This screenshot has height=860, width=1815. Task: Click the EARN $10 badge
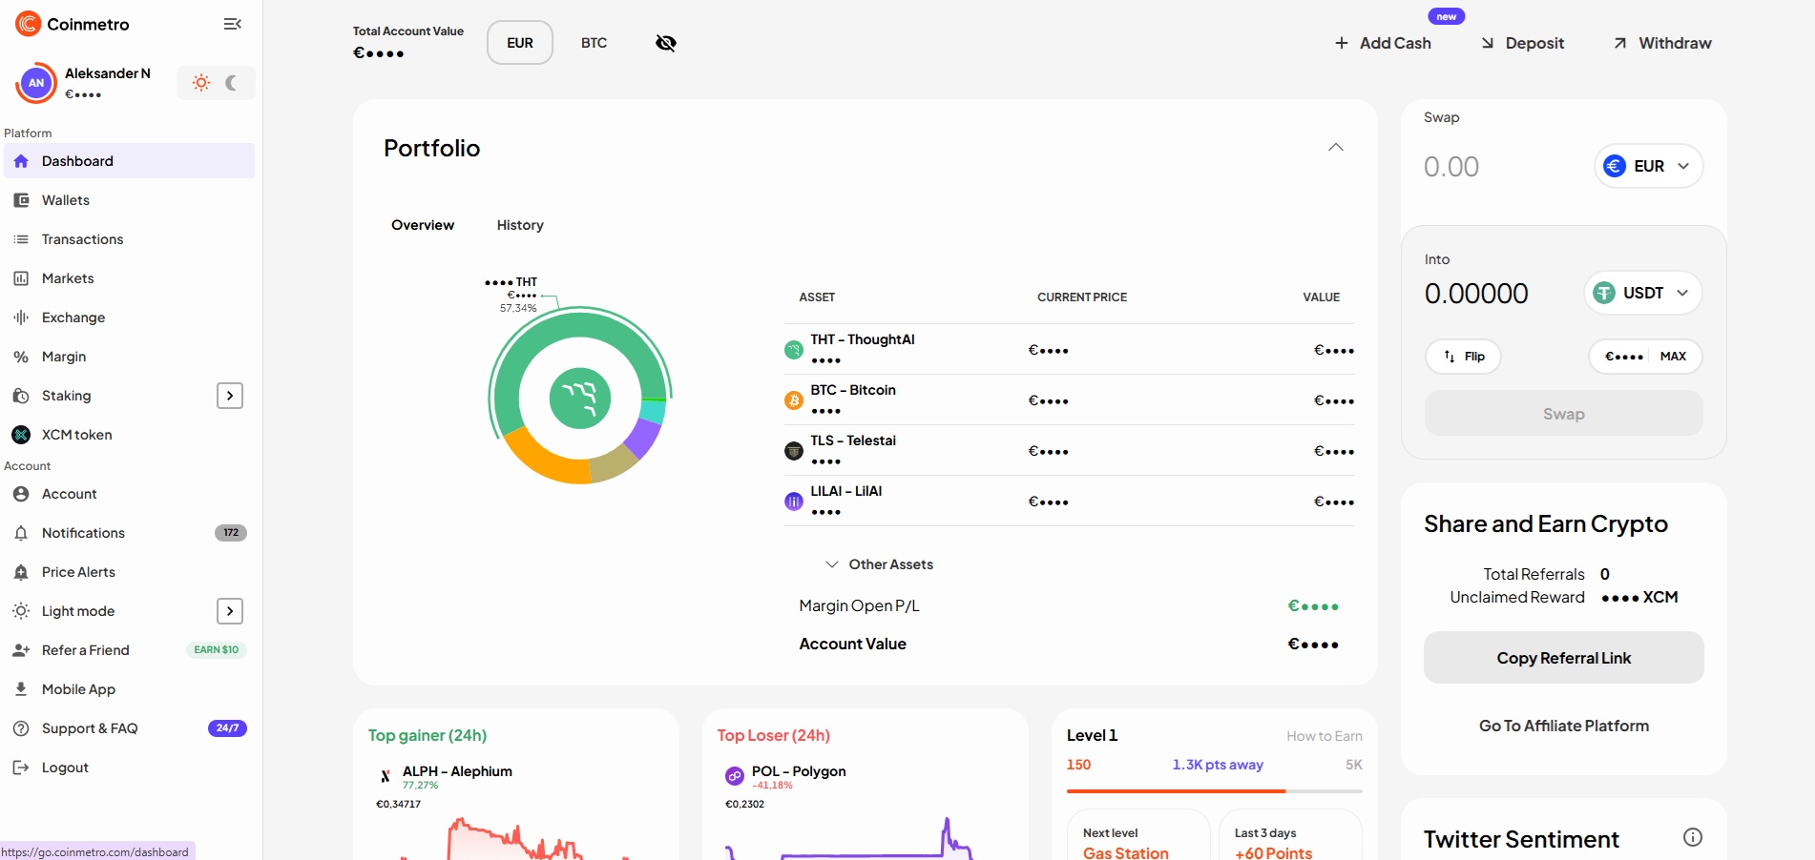click(217, 650)
